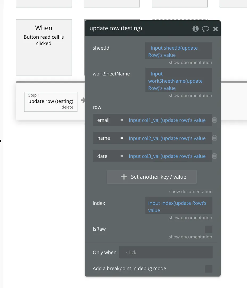The height and width of the screenshot is (288, 247).
Task: Remove the name key with its trash icon
Action: [x=215, y=138]
